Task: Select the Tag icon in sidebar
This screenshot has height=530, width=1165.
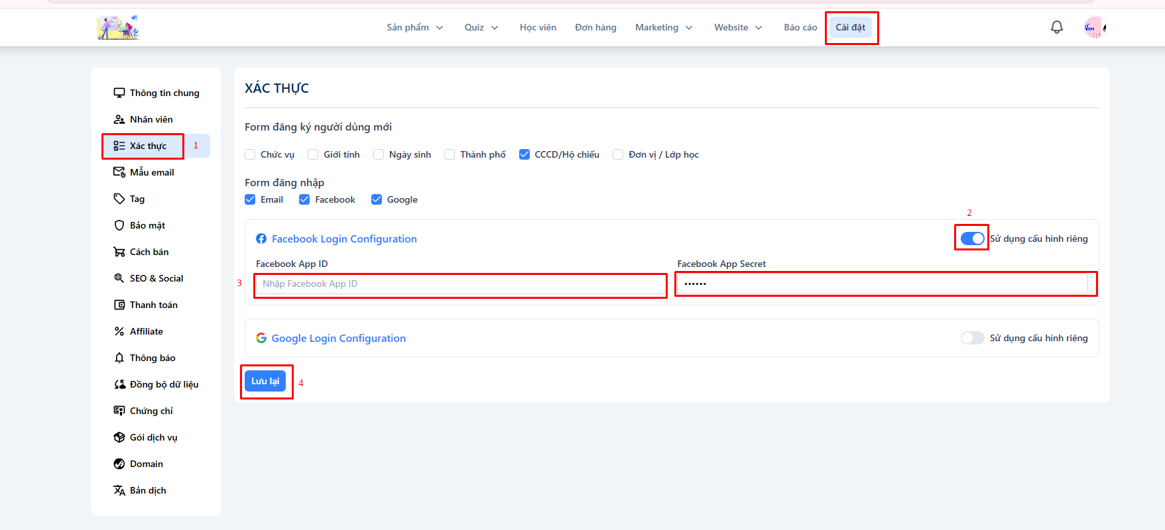Action: pos(119,199)
